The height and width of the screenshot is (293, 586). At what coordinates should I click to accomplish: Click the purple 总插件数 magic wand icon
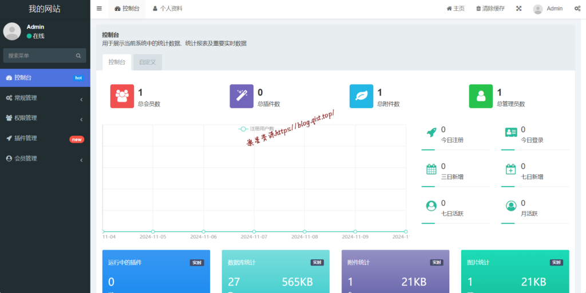click(x=241, y=96)
